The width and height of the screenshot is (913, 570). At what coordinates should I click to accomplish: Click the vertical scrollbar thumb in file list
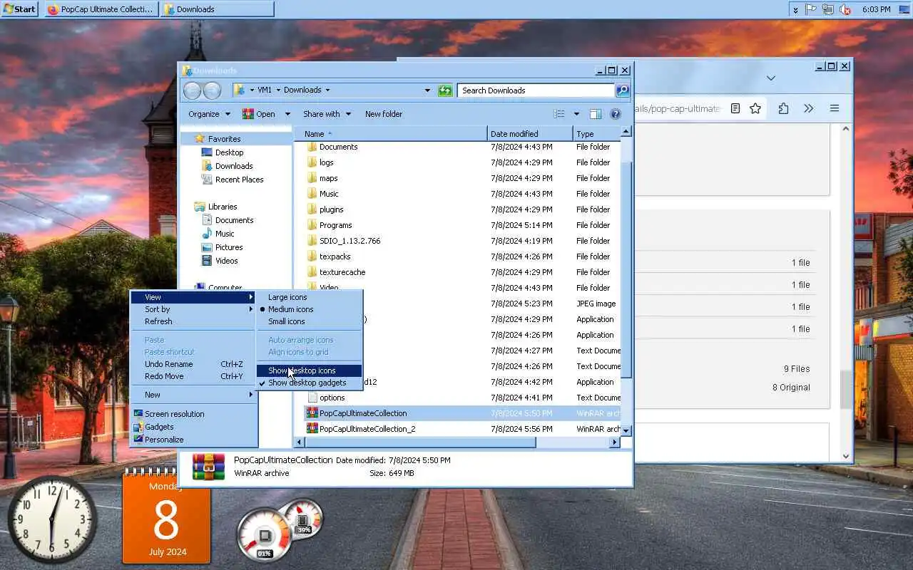pyautogui.click(x=626, y=271)
